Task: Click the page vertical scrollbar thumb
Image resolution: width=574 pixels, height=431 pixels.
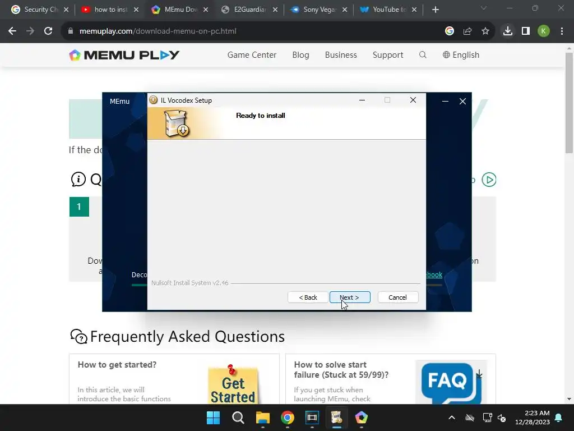Action: pyautogui.click(x=569, y=103)
